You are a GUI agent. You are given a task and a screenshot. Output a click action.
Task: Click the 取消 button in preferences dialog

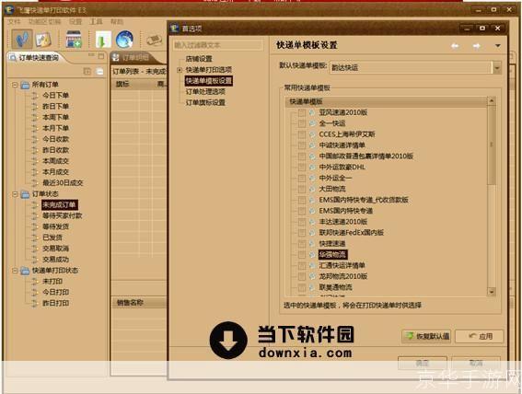(476, 363)
